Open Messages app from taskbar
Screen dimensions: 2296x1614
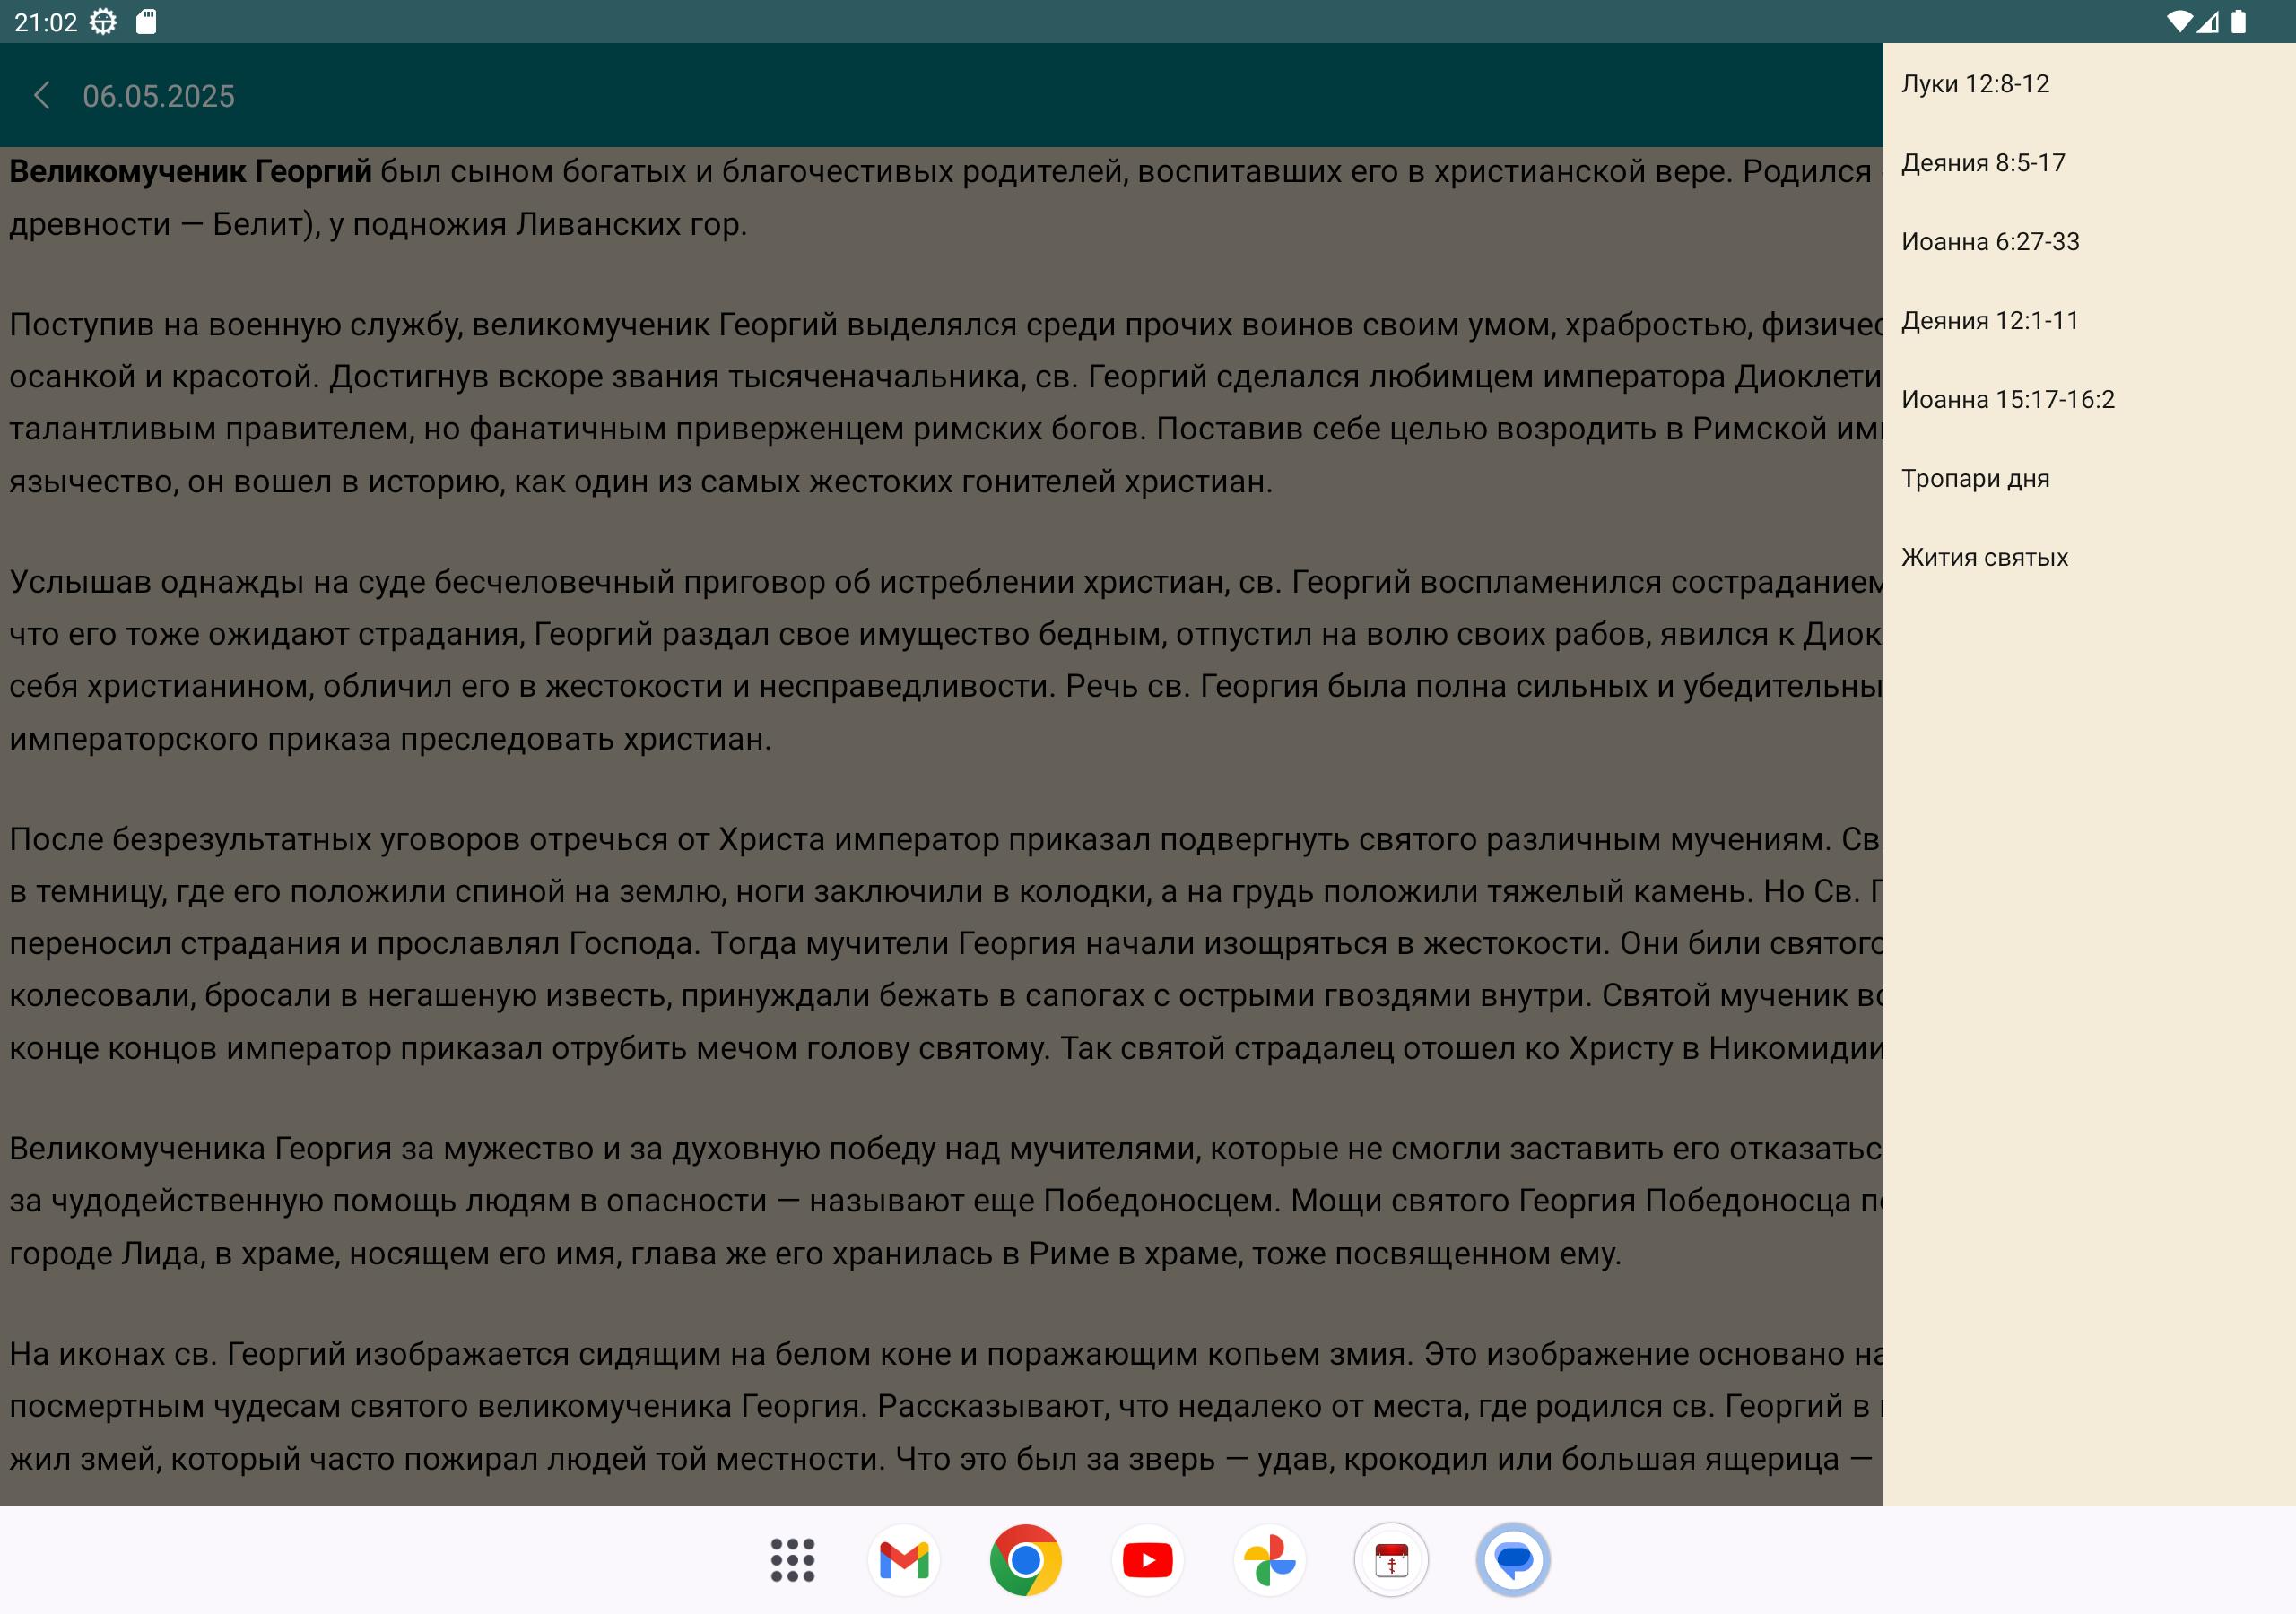tap(1513, 1560)
